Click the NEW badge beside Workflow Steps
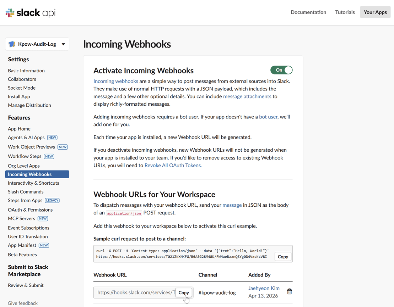 49,156
